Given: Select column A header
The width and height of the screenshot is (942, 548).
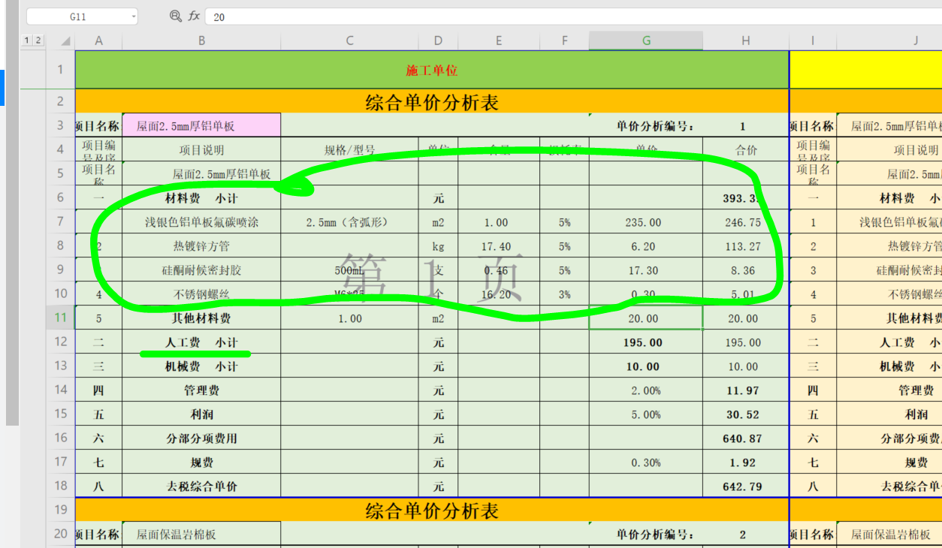Looking at the screenshot, I should tap(98, 41).
